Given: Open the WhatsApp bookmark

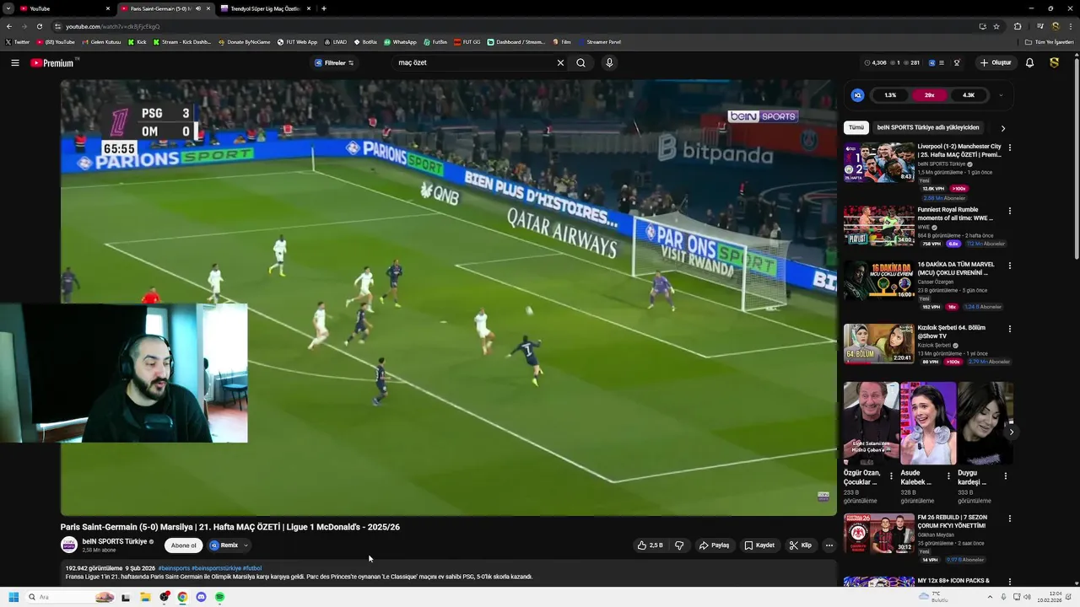Looking at the screenshot, I should pos(400,41).
